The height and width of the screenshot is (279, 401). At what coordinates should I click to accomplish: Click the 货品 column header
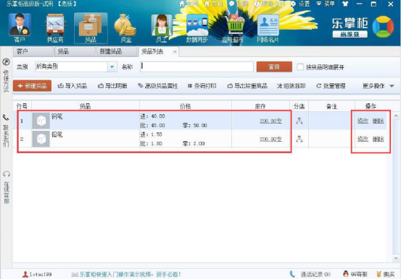pyautogui.click(x=86, y=106)
